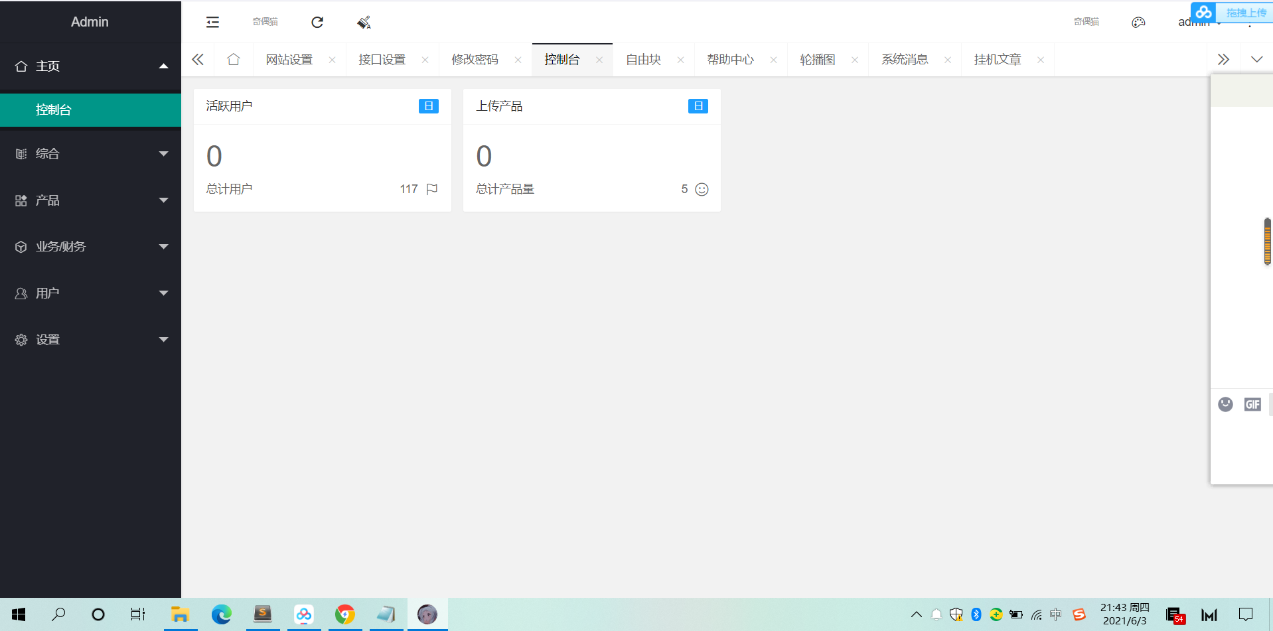Click the 总计用户 label
The height and width of the screenshot is (631, 1273).
[x=229, y=189]
